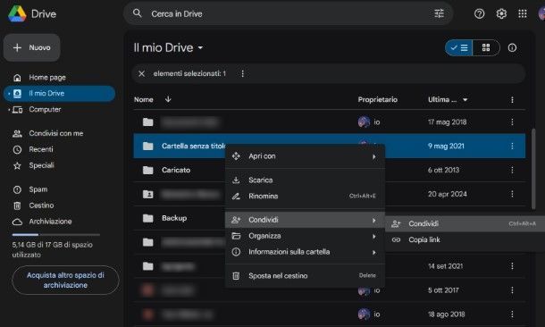Sort by the Nome column header

(144, 100)
